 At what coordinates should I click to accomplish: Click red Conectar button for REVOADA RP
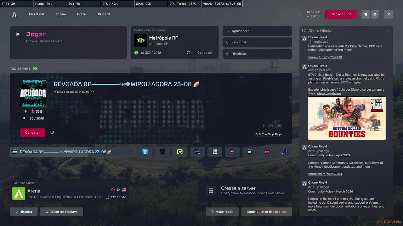(32, 132)
